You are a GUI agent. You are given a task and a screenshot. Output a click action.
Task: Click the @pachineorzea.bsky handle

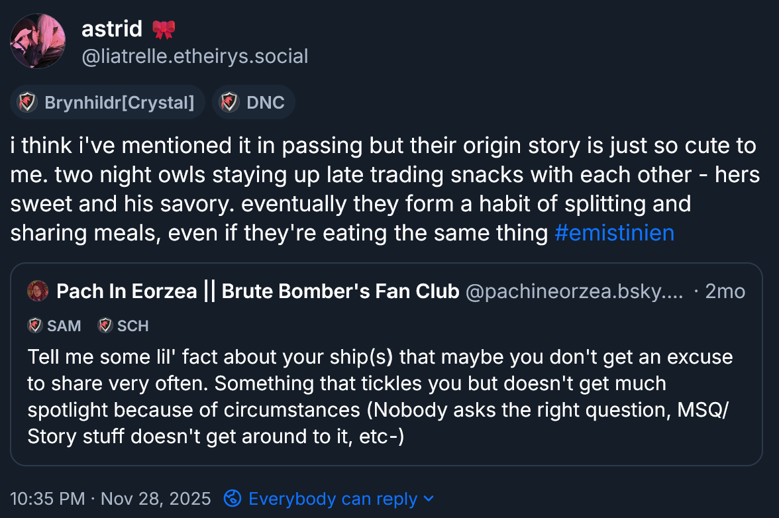point(574,291)
